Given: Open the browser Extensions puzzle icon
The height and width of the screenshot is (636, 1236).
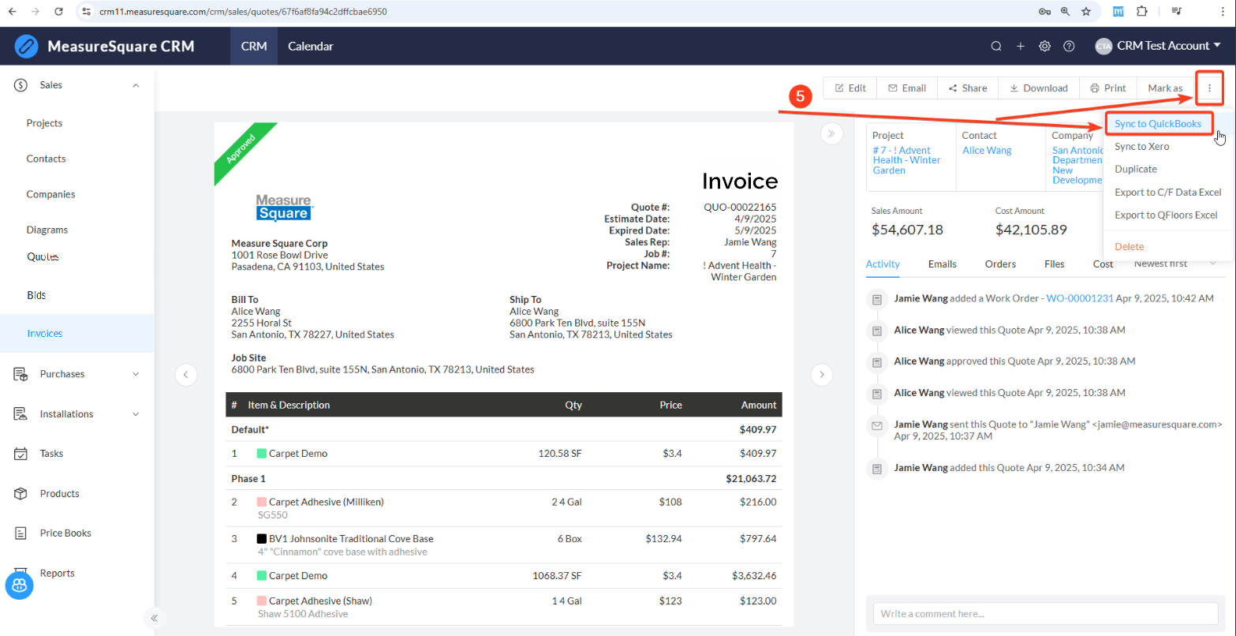Looking at the screenshot, I should [1141, 12].
